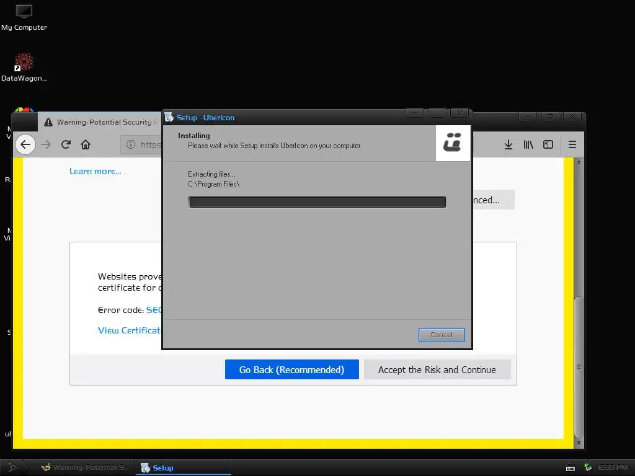Open the Learn more... link

95,171
